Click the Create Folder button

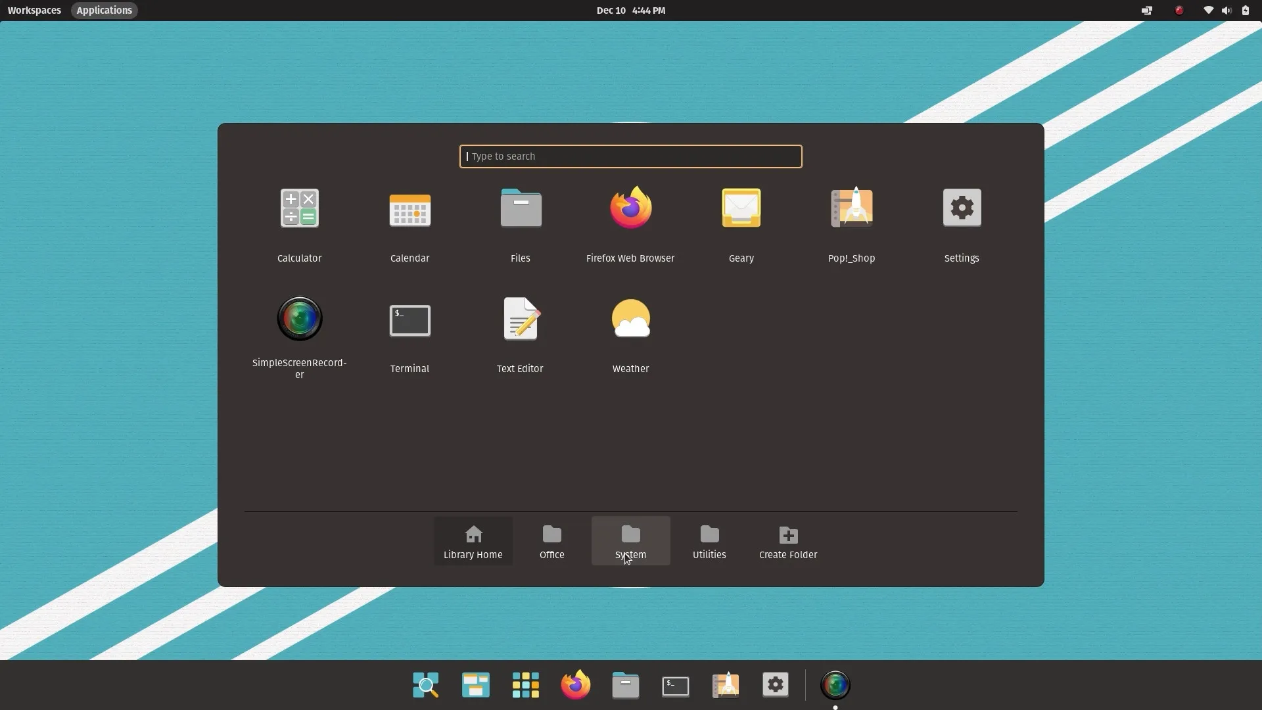tap(787, 541)
